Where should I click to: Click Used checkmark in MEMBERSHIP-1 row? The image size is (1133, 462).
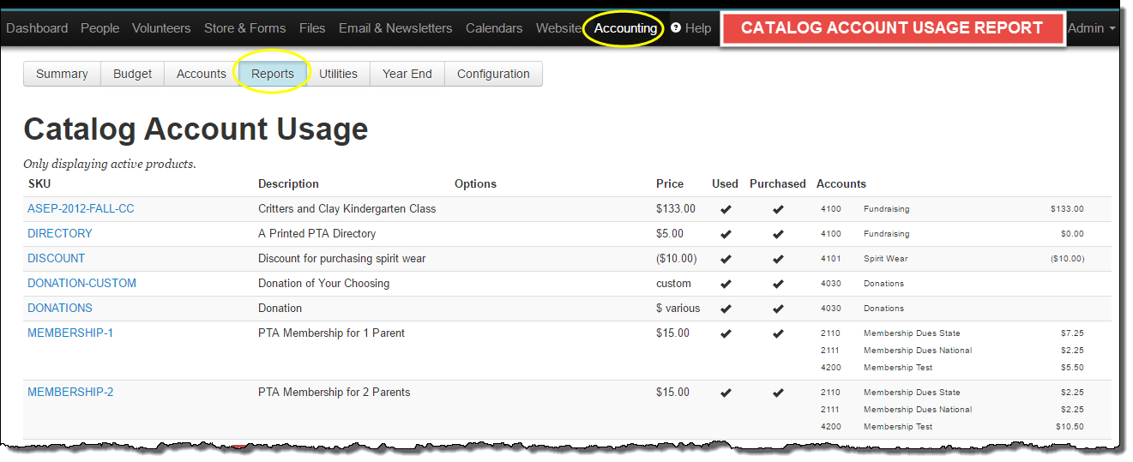pos(726,333)
